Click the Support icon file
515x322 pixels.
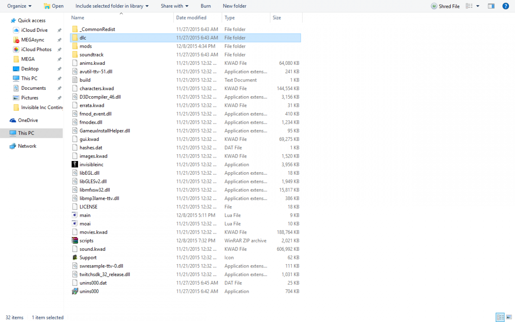(x=75, y=258)
